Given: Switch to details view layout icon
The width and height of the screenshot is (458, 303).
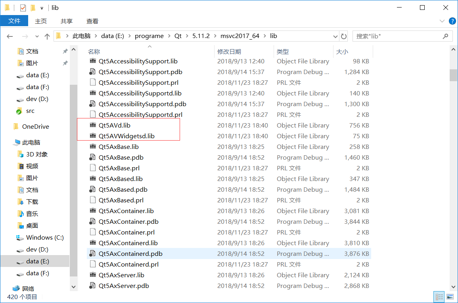Looking at the screenshot, I should coord(439,297).
